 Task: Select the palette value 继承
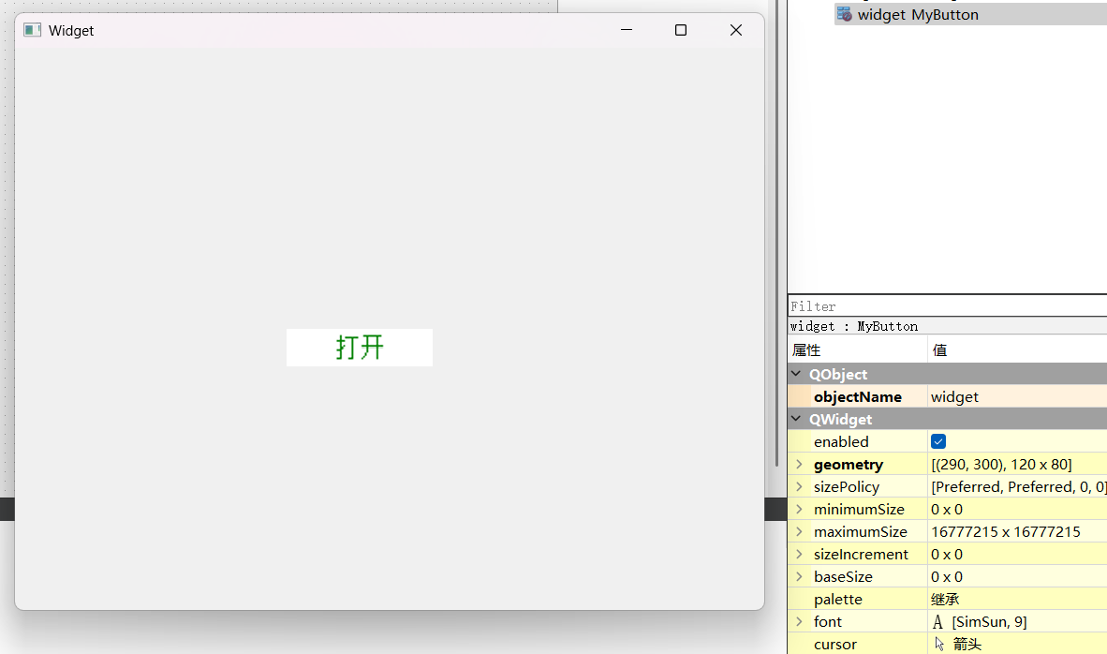[x=945, y=600]
